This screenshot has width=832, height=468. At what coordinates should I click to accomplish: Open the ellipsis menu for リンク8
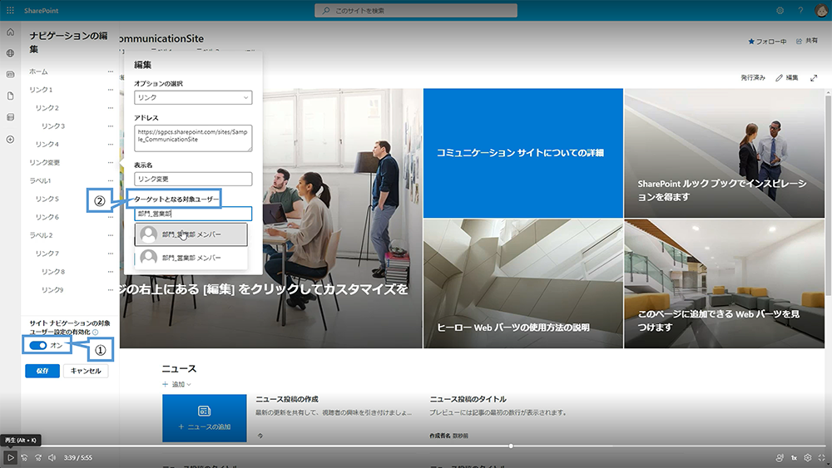(x=111, y=271)
